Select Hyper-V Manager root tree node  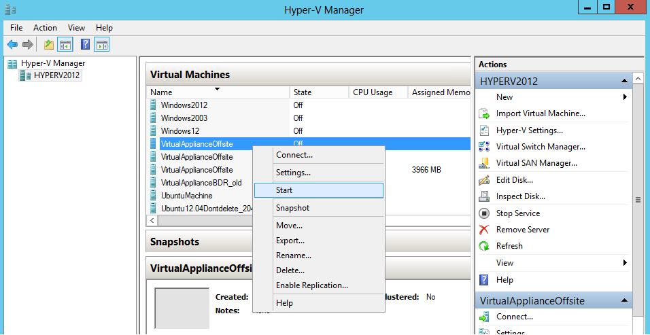[53, 63]
